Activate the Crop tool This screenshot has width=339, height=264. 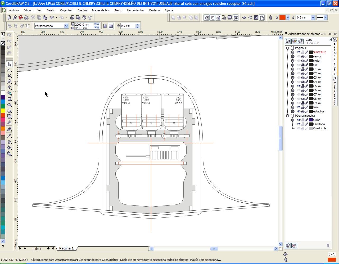tap(10, 76)
